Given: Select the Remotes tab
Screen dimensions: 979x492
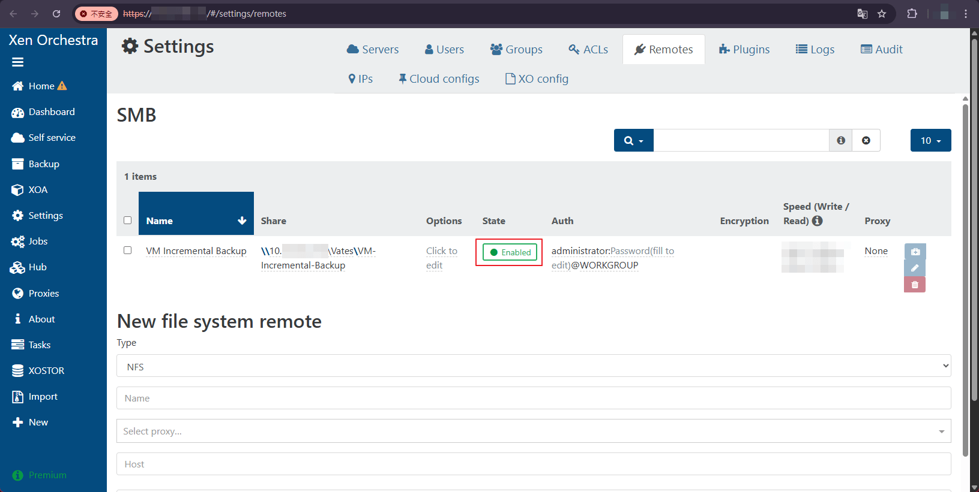Looking at the screenshot, I should 663,50.
